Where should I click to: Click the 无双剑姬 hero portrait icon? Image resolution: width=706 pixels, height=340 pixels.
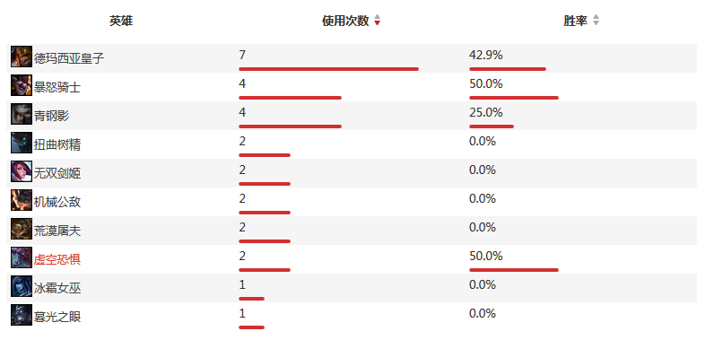click(22, 171)
